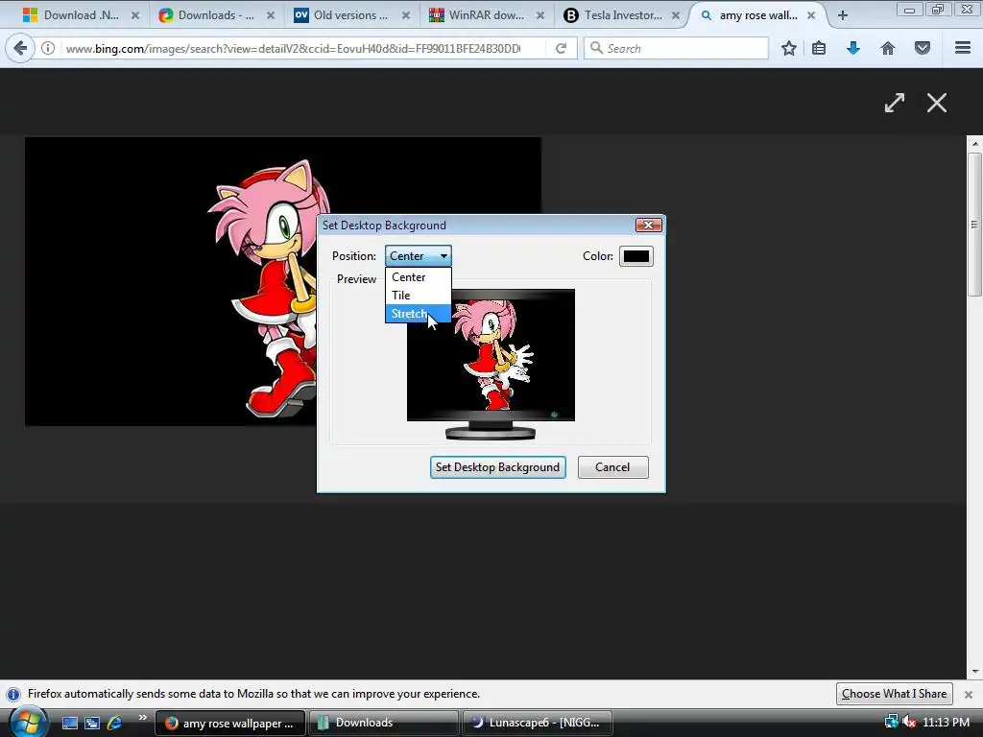Close the WinRAR download tab
This screenshot has width=983, height=737.
point(540,15)
